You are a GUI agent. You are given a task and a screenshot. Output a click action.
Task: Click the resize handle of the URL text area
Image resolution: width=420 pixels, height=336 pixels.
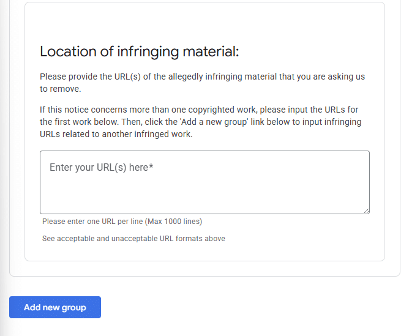pos(366,211)
